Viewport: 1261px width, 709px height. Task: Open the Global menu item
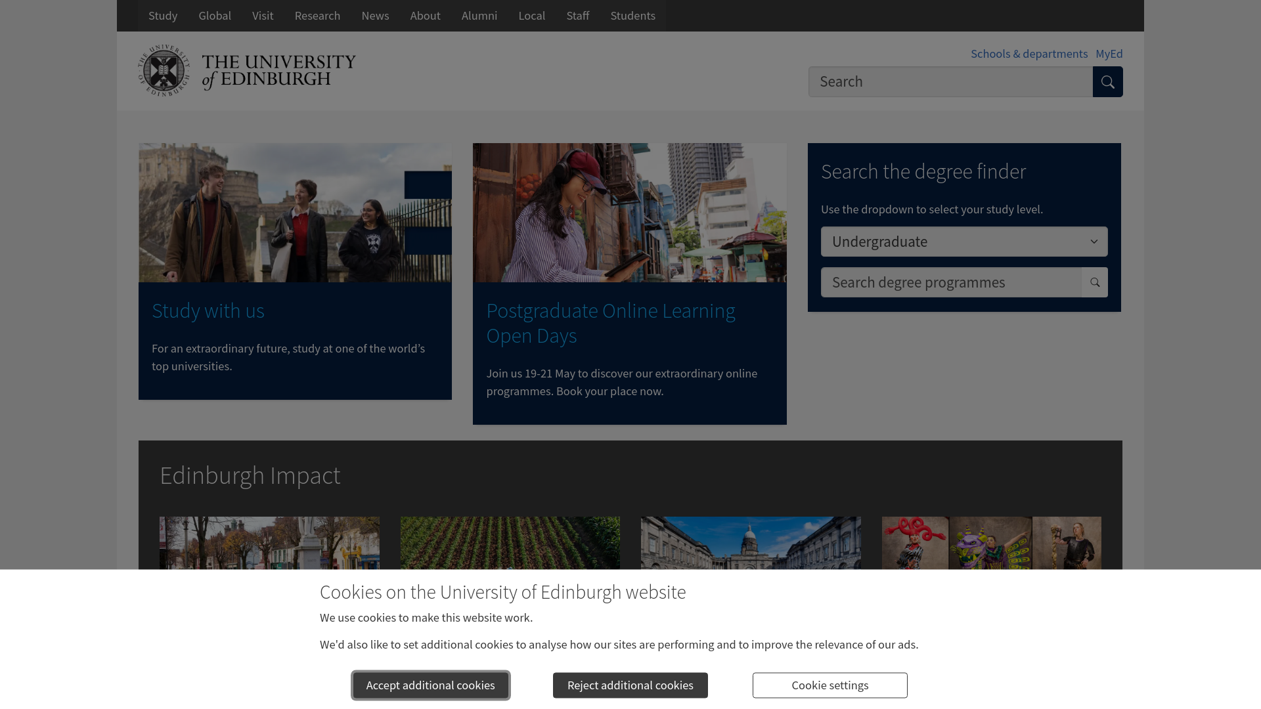pos(215,16)
